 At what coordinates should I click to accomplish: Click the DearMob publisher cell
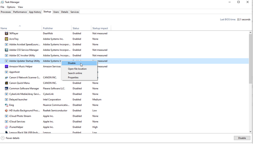(48, 33)
